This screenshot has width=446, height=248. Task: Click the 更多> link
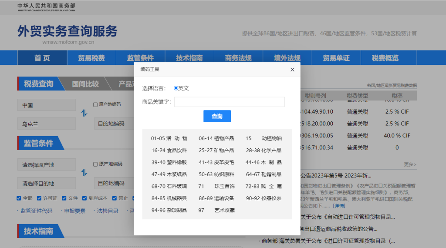point(410,164)
